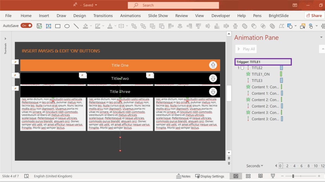Click the Merge Shapes Union icon
This screenshot has width=325, height=183.
[245, 26]
